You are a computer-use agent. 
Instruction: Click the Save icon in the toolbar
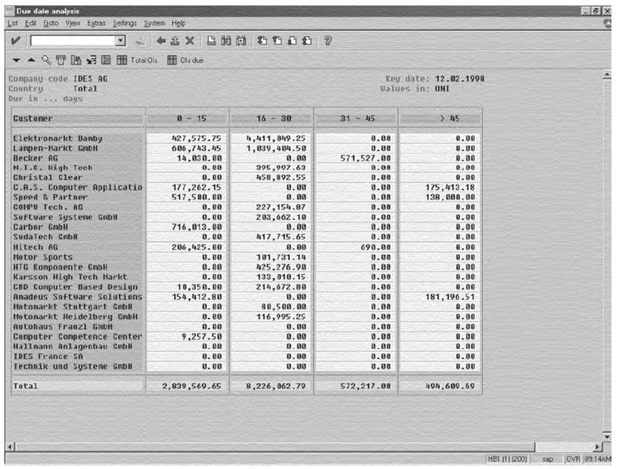(140, 41)
